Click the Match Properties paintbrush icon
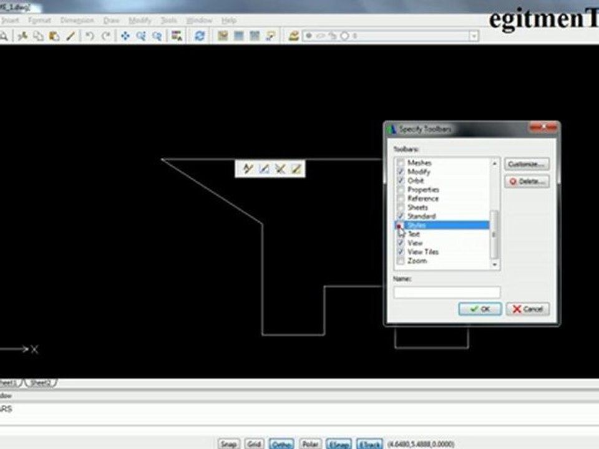The image size is (599, 449). pos(71,36)
